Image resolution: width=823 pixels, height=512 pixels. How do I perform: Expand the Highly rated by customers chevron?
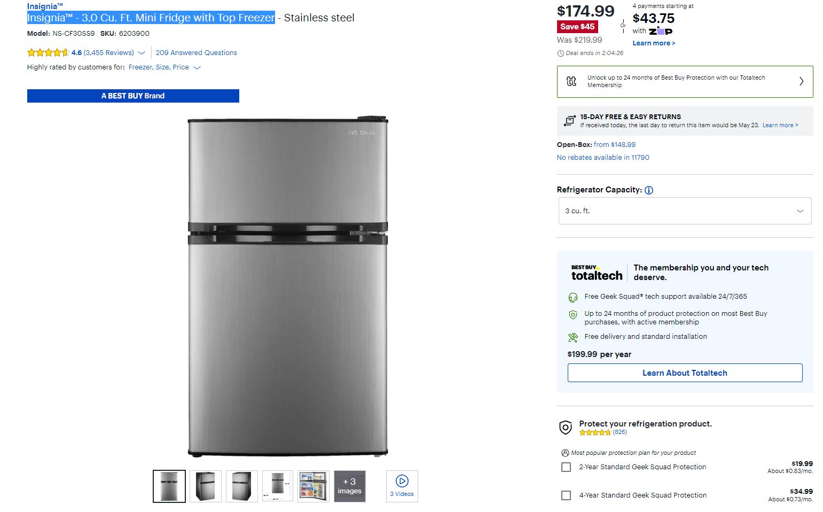click(x=197, y=68)
